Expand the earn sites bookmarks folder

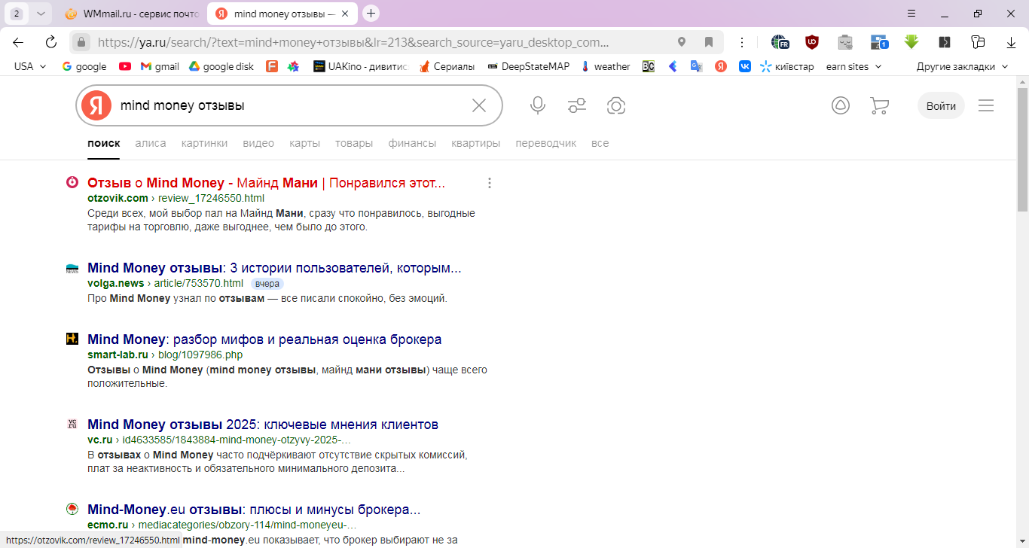(854, 66)
